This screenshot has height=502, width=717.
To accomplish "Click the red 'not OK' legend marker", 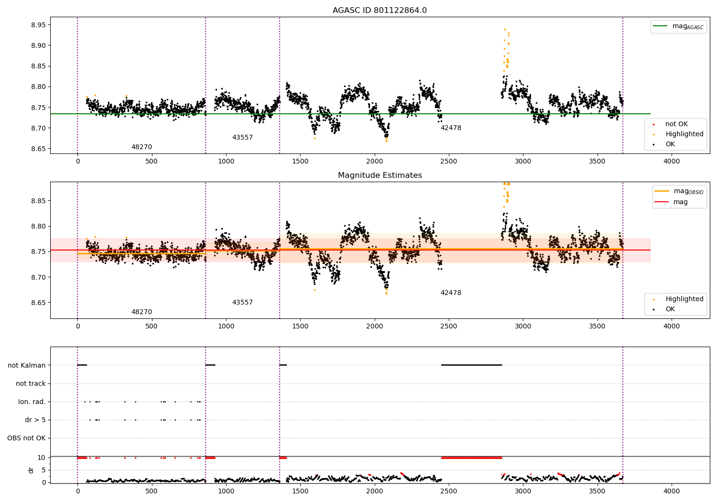I will [654, 124].
